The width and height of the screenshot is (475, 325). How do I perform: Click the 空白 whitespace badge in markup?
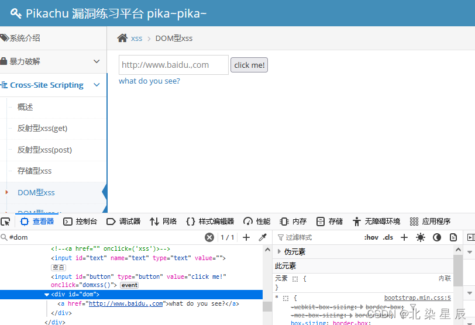58,268
